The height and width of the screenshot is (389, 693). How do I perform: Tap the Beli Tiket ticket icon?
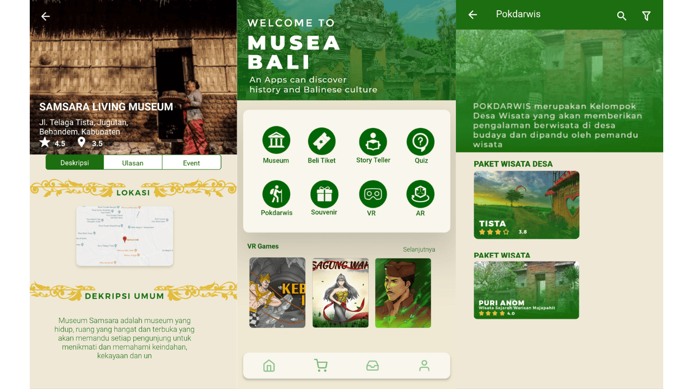[x=322, y=142]
